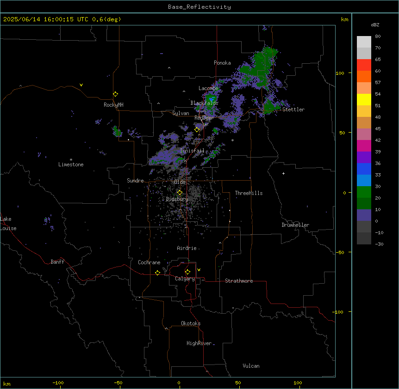This screenshot has width=399, height=389.
Task: Click the Blackfalds city label
Action: coord(204,103)
